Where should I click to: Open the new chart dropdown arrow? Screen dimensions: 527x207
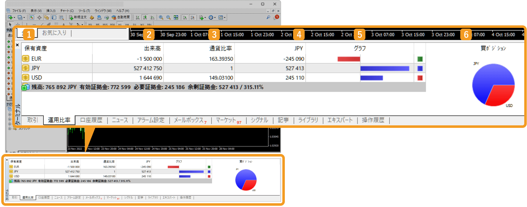click(14, 18)
